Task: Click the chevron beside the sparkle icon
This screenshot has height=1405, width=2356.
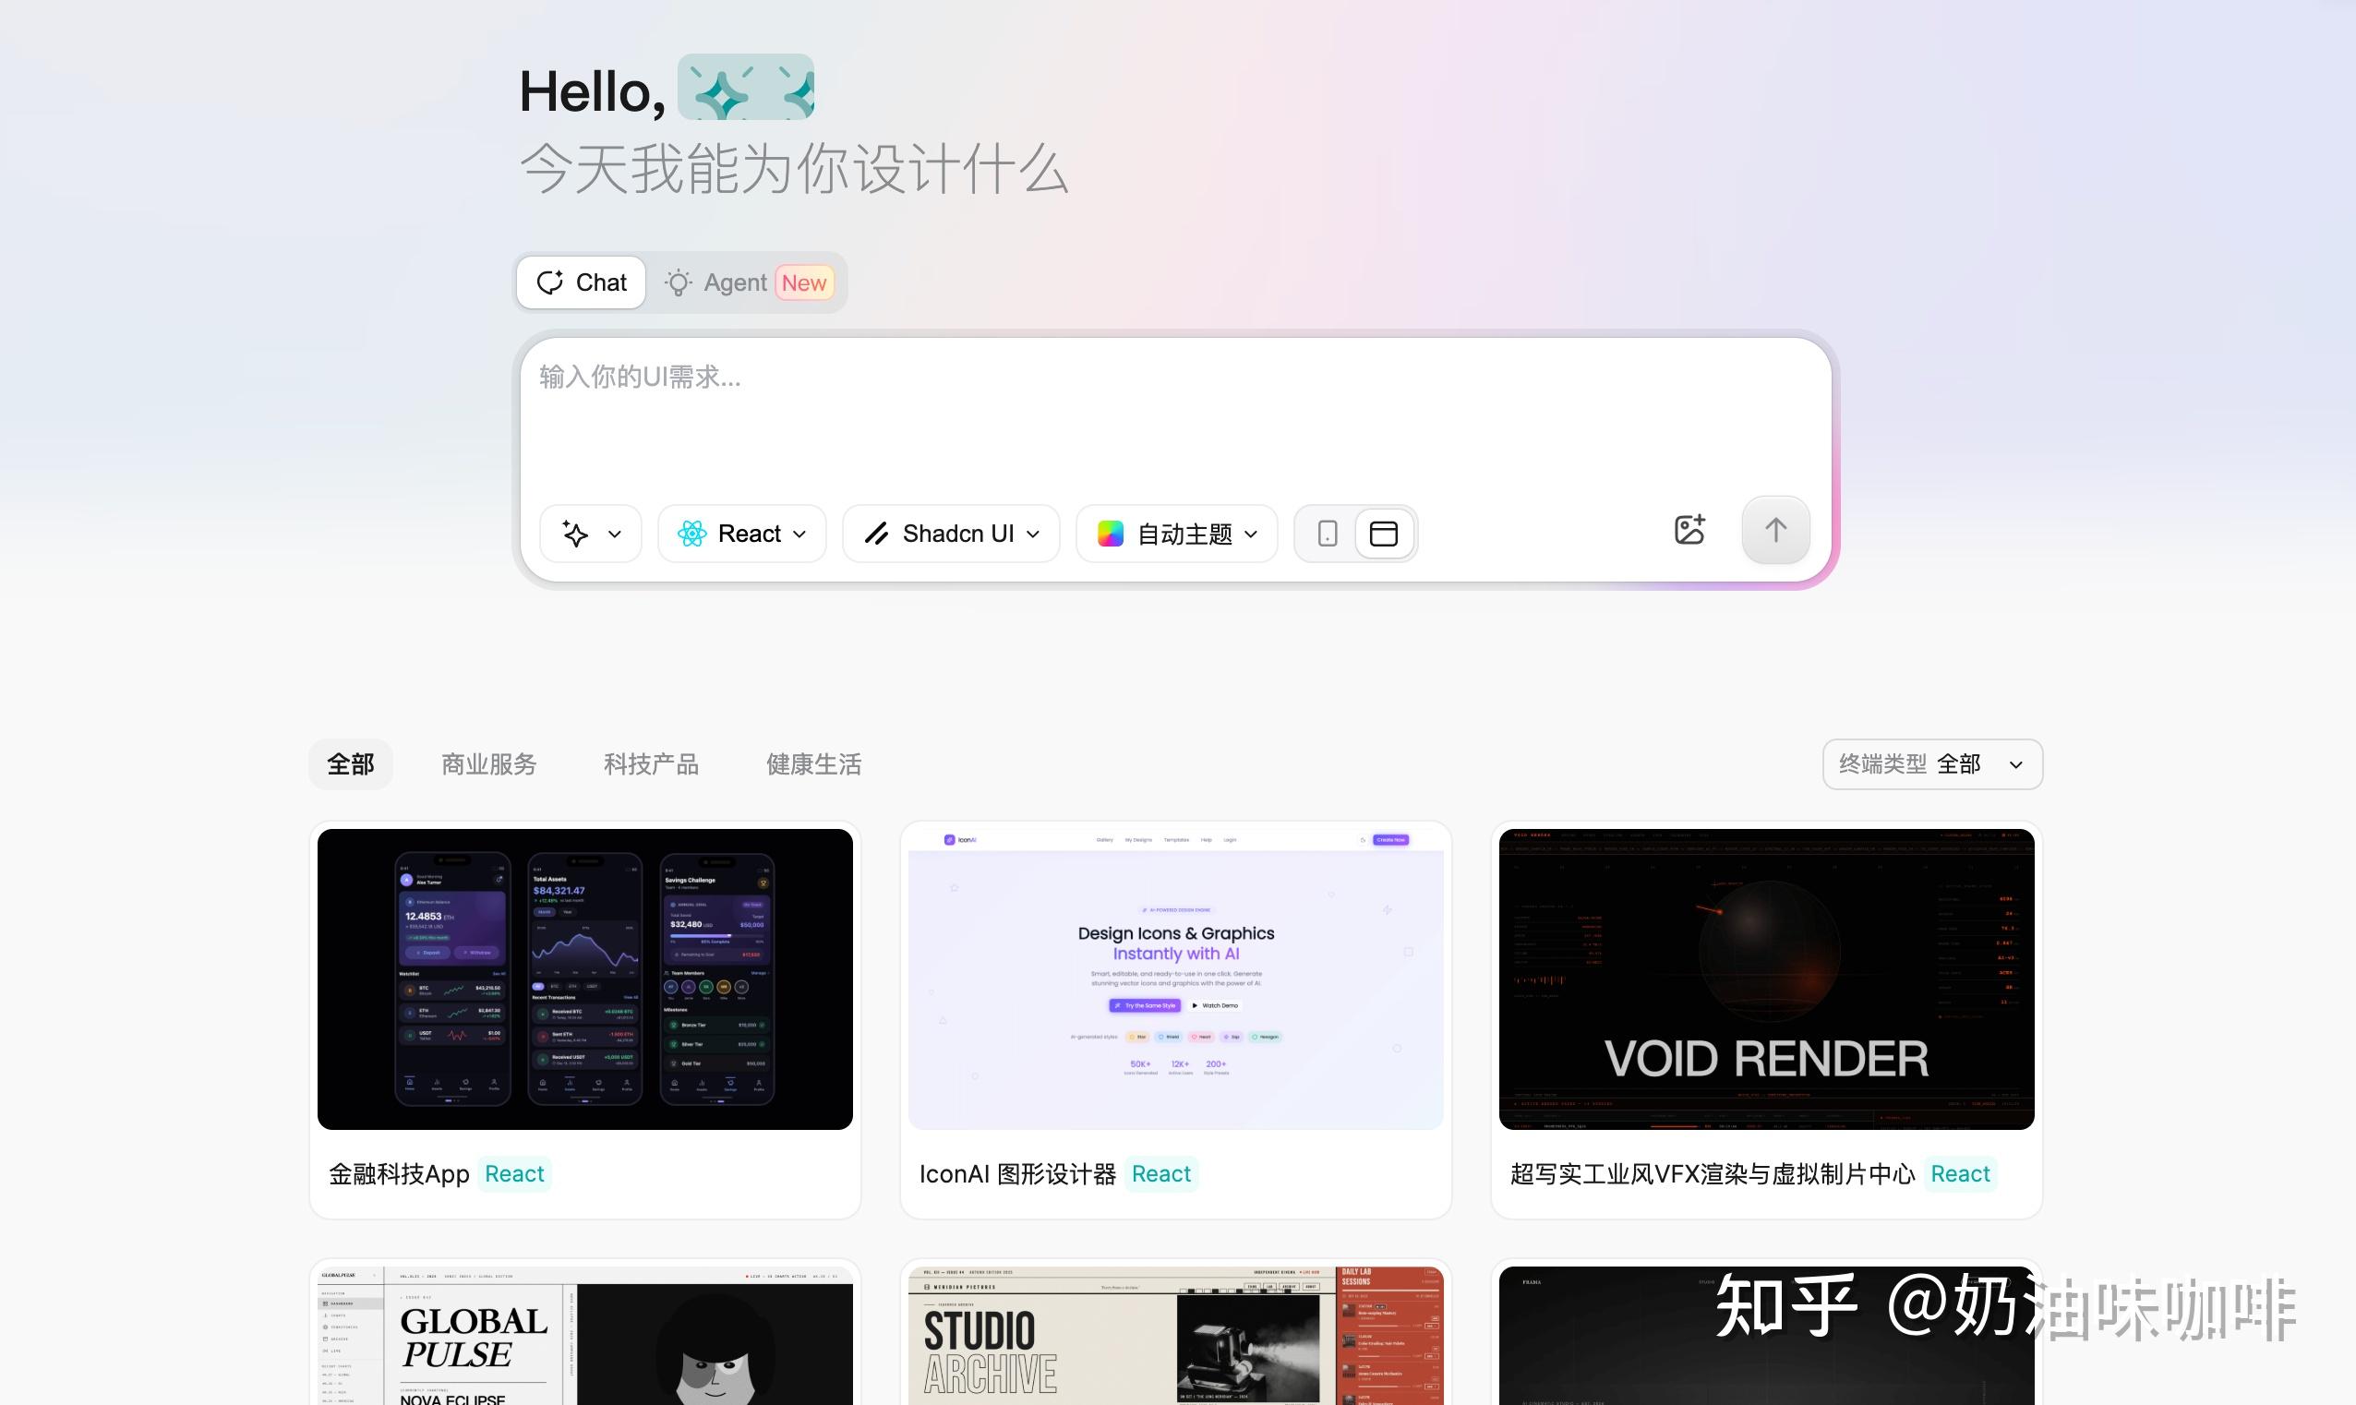Action: tap(614, 534)
